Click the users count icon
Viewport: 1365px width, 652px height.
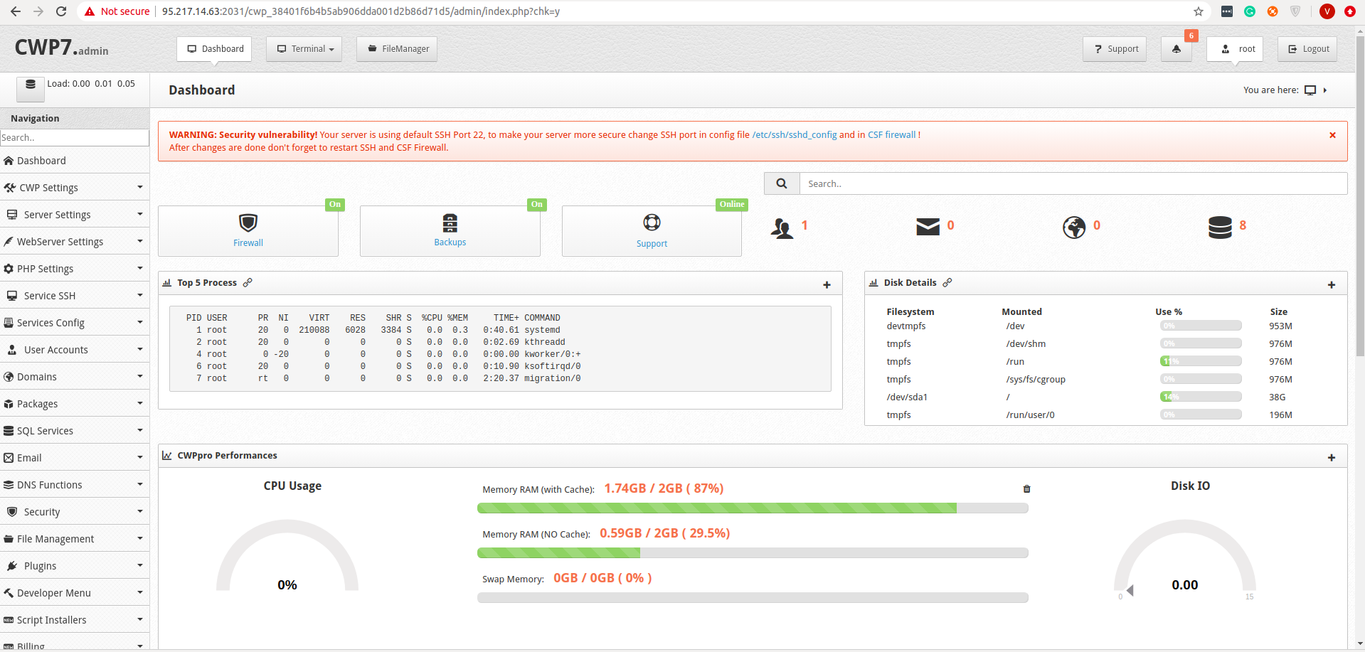tap(782, 228)
